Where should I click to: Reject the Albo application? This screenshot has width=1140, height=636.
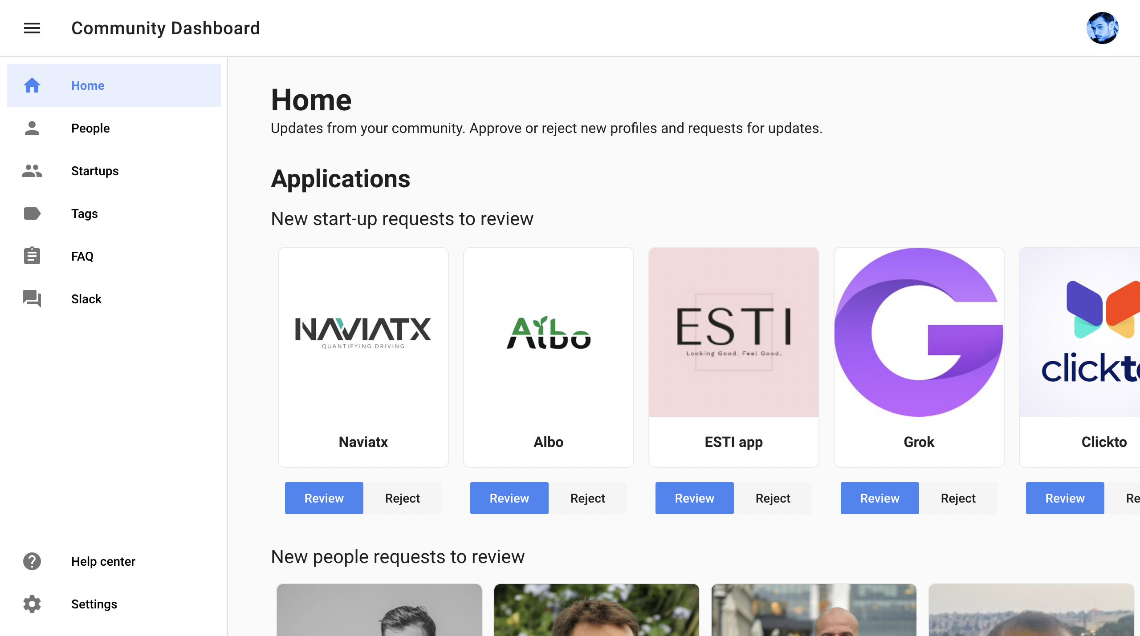click(588, 498)
